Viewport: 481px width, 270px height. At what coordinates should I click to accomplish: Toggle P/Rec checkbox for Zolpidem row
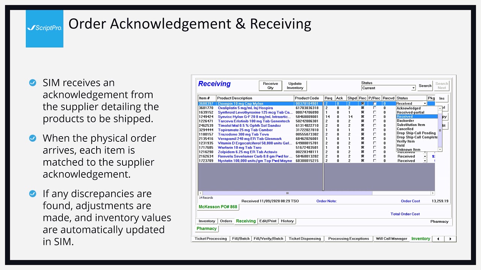tap(374, 152)
